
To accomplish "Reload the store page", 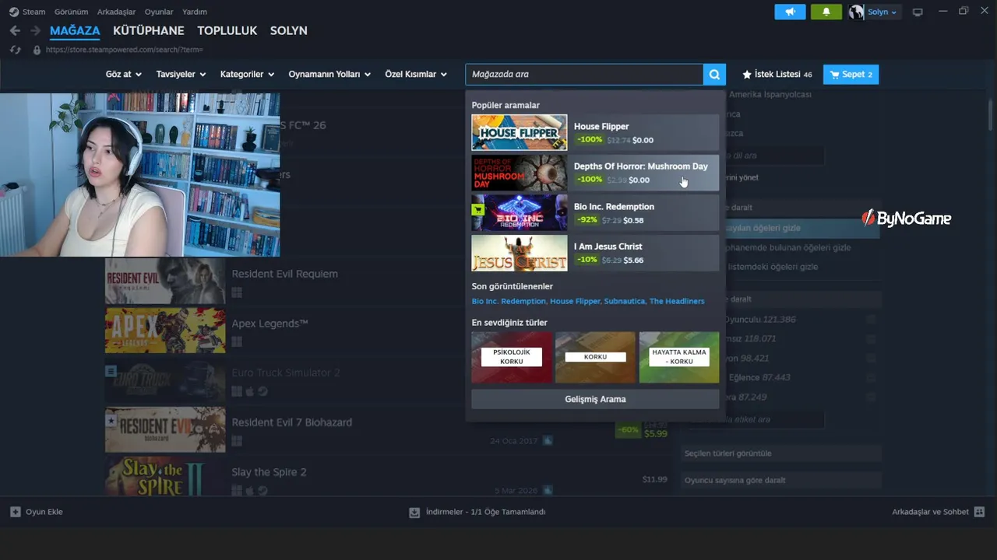I will pyautogui.click(x=15, y=50).
